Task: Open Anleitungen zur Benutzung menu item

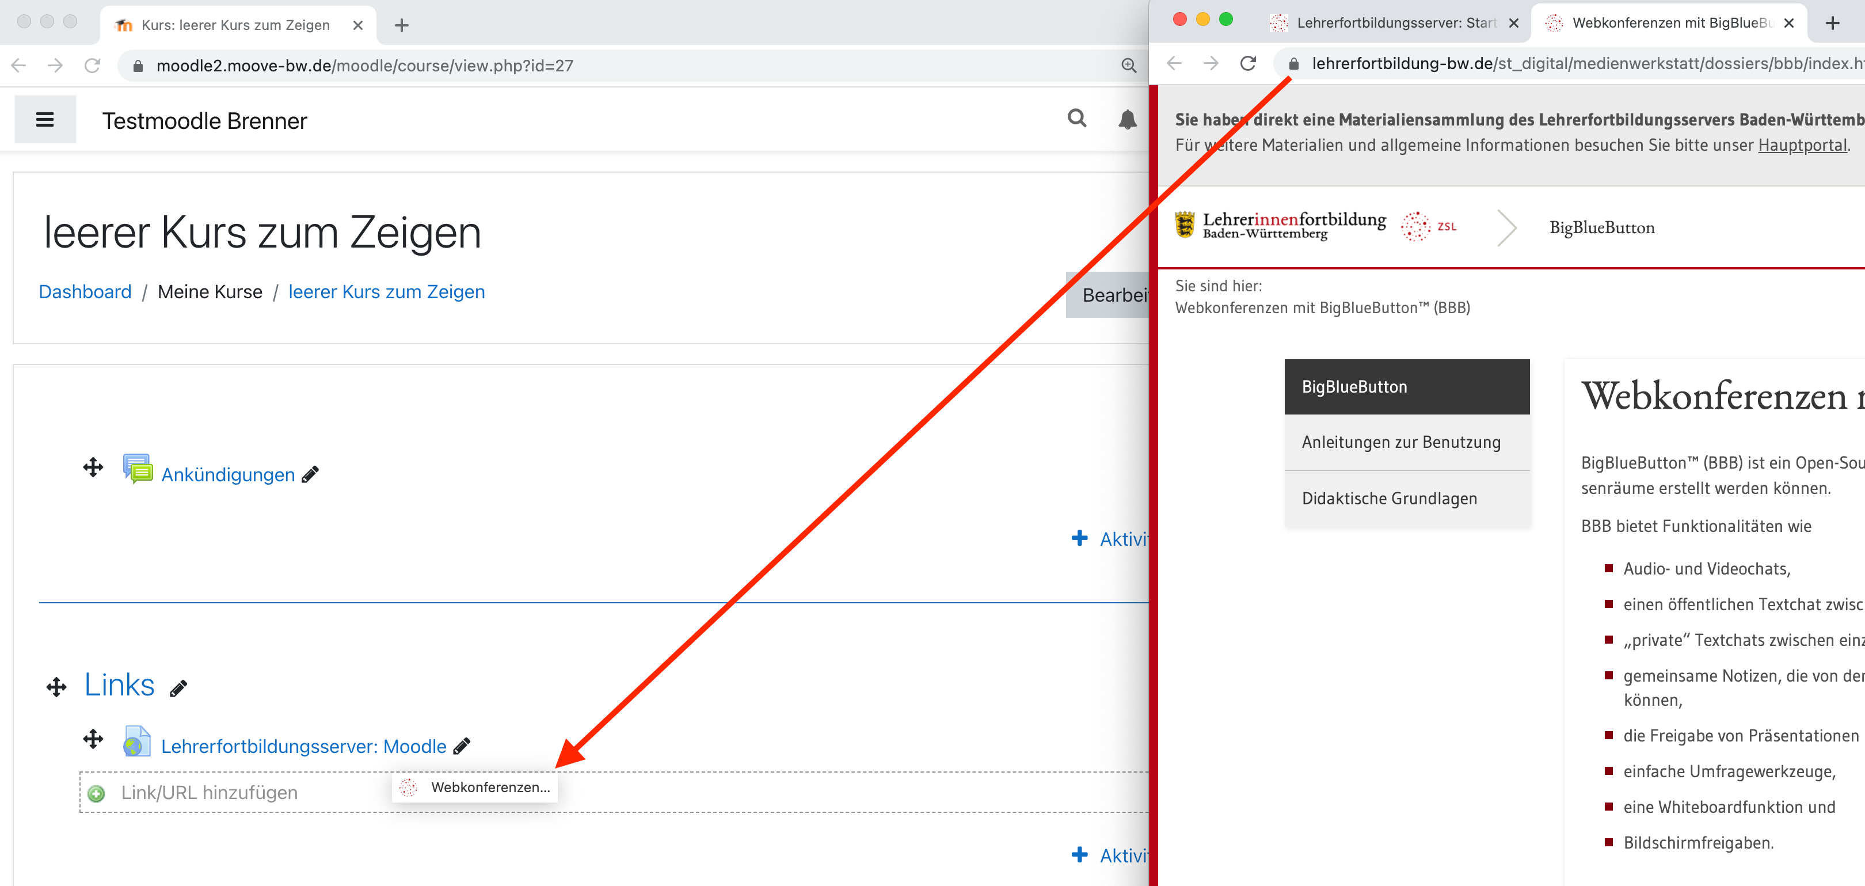Action: (1400, 442)
